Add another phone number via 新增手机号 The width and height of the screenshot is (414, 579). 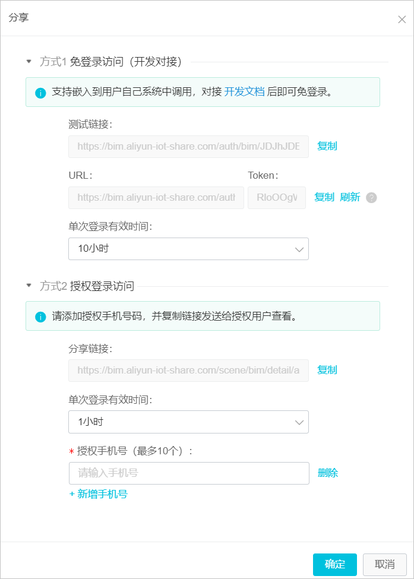(x=99, y=493)
